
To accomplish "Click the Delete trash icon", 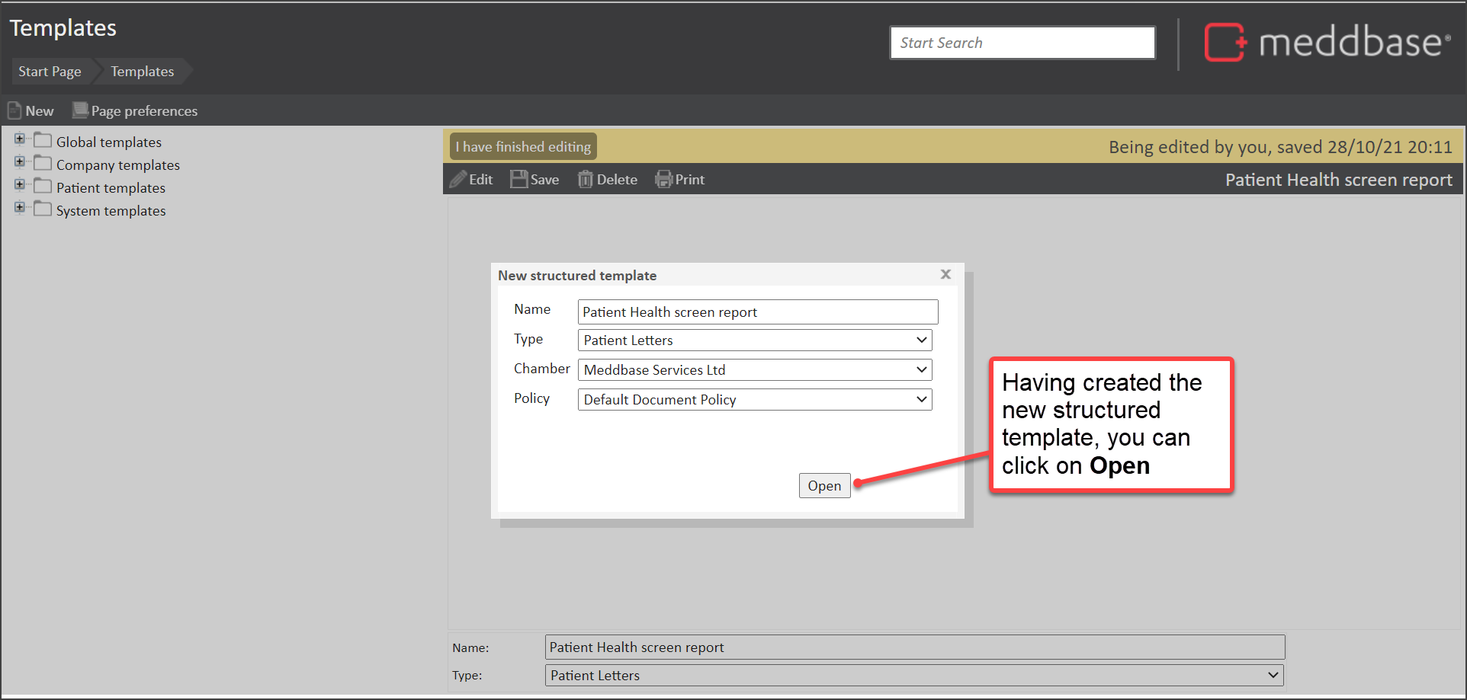I will 586,180.
